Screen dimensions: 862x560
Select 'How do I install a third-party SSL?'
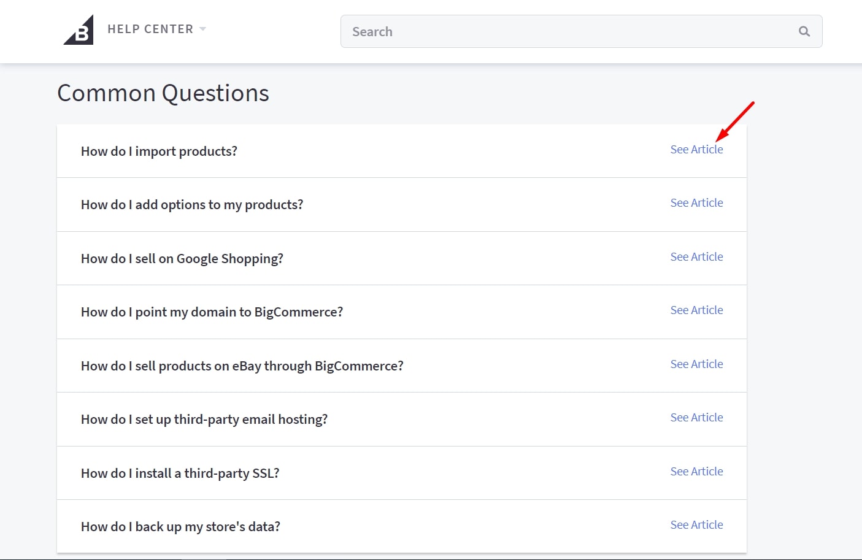pos(180,474)
